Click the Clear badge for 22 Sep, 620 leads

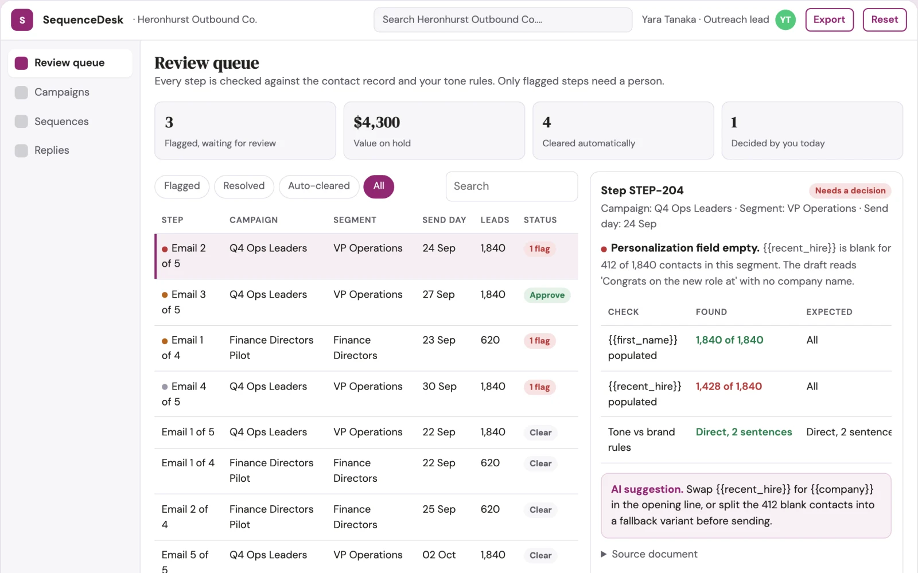click(540, 463)
